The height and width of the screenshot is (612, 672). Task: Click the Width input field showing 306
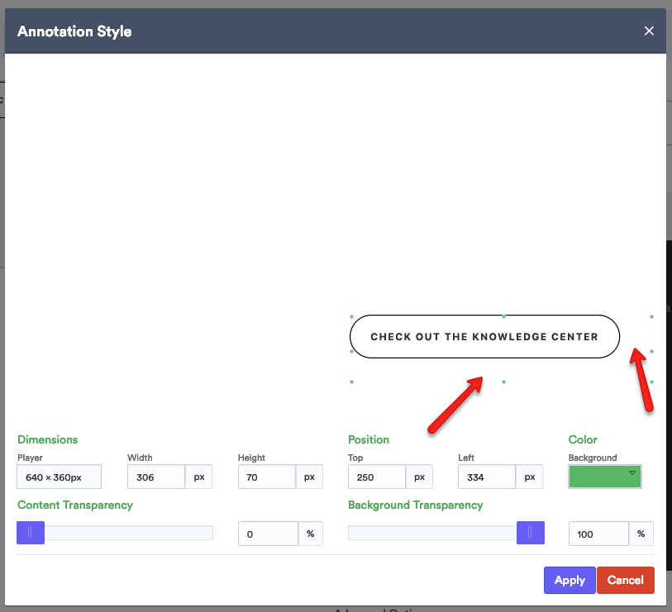(x=156, y=477)
